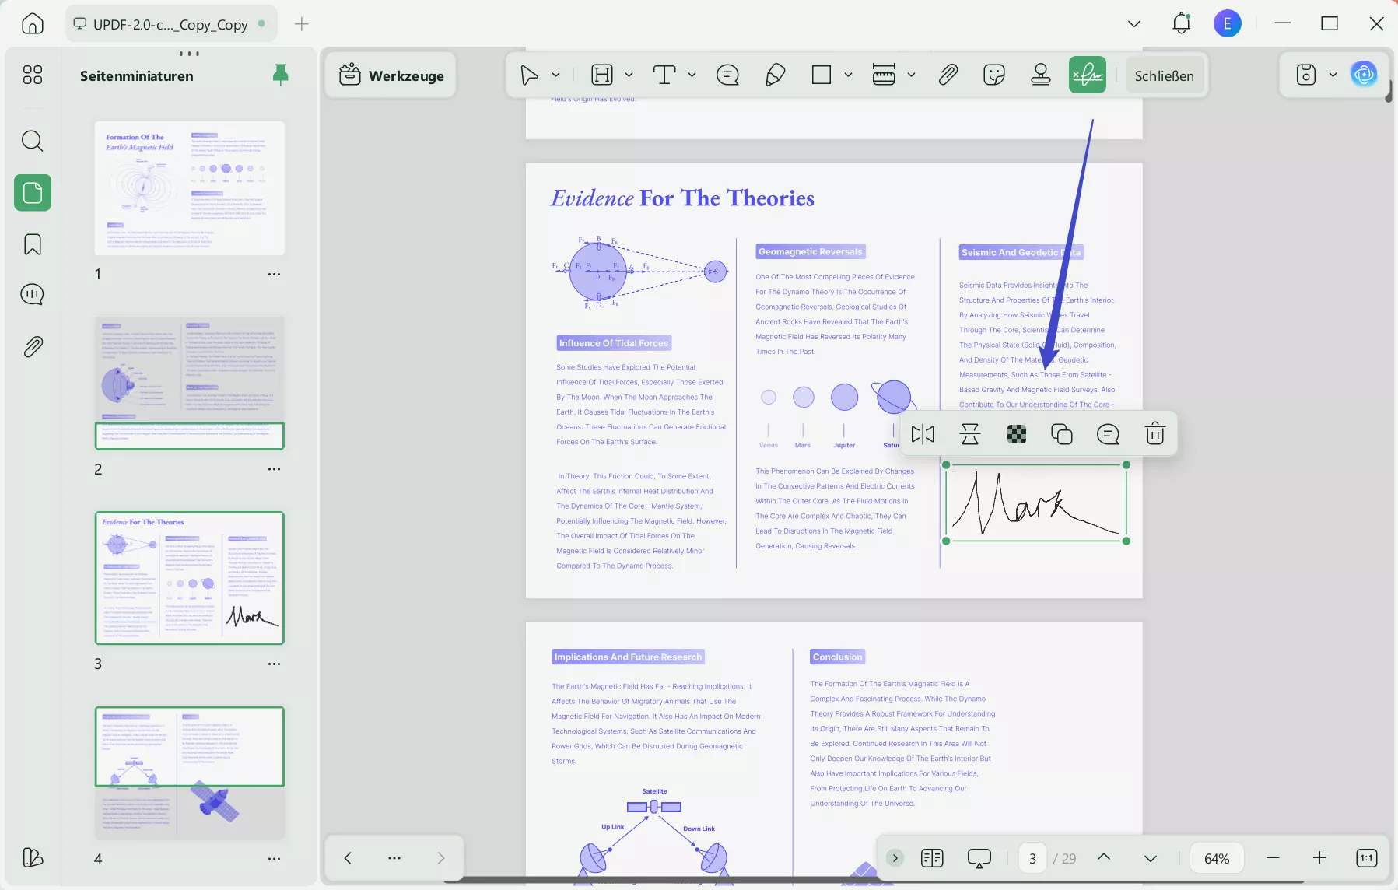This screenshot has height=890, width=1398.
Task: Open the UPDF AI assistant
Action: [x=1364, y=75]
